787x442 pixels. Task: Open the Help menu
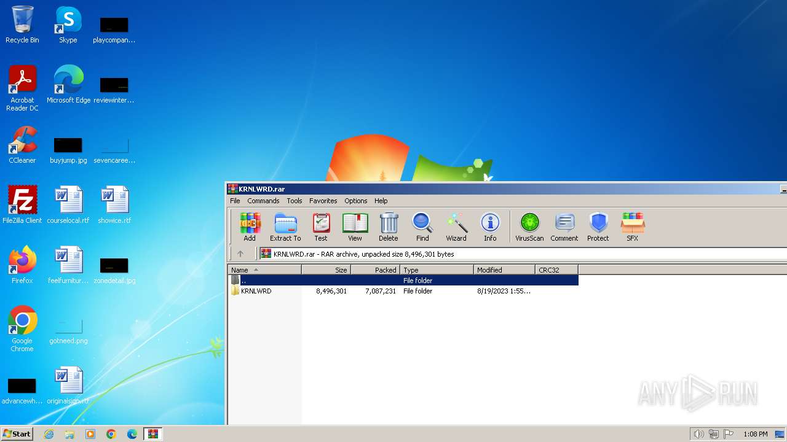[x=381, y=201]
